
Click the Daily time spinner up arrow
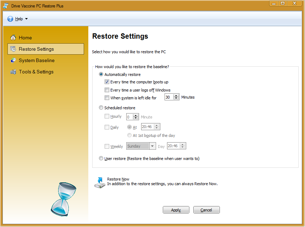pos(157,125)
